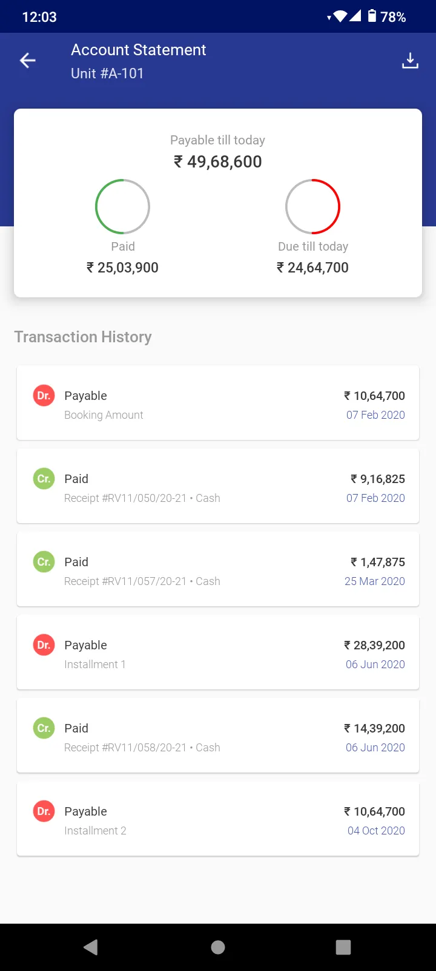436x971 pixels.
Task: Select the ₹ 14,39,200 paid entry
Action: [x=218, y=736]
